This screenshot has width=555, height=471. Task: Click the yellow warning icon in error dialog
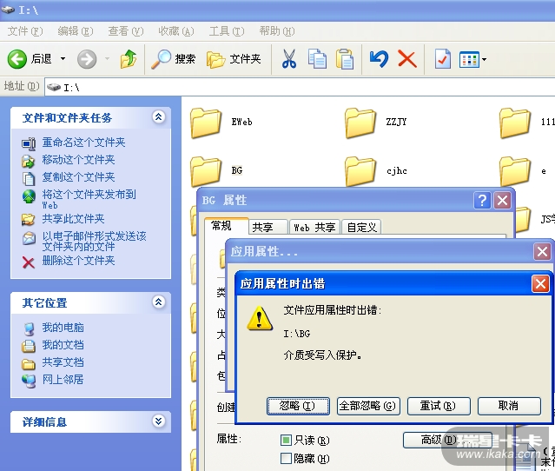point(260,319)
